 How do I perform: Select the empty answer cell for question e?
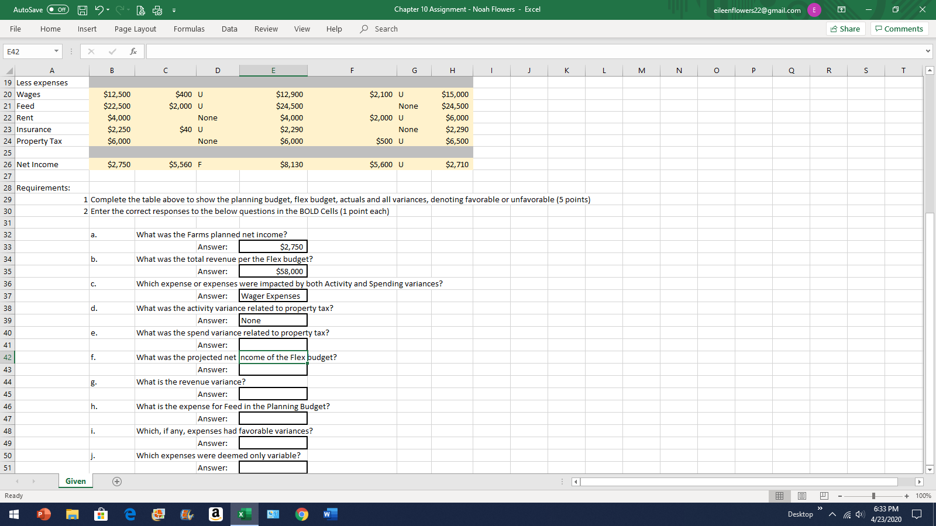point(273,345)
